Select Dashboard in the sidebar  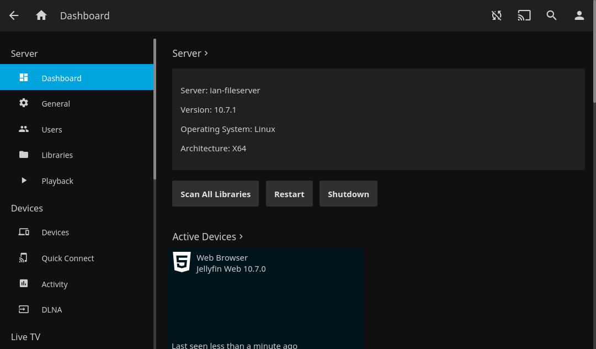click(x=61, y=78)
